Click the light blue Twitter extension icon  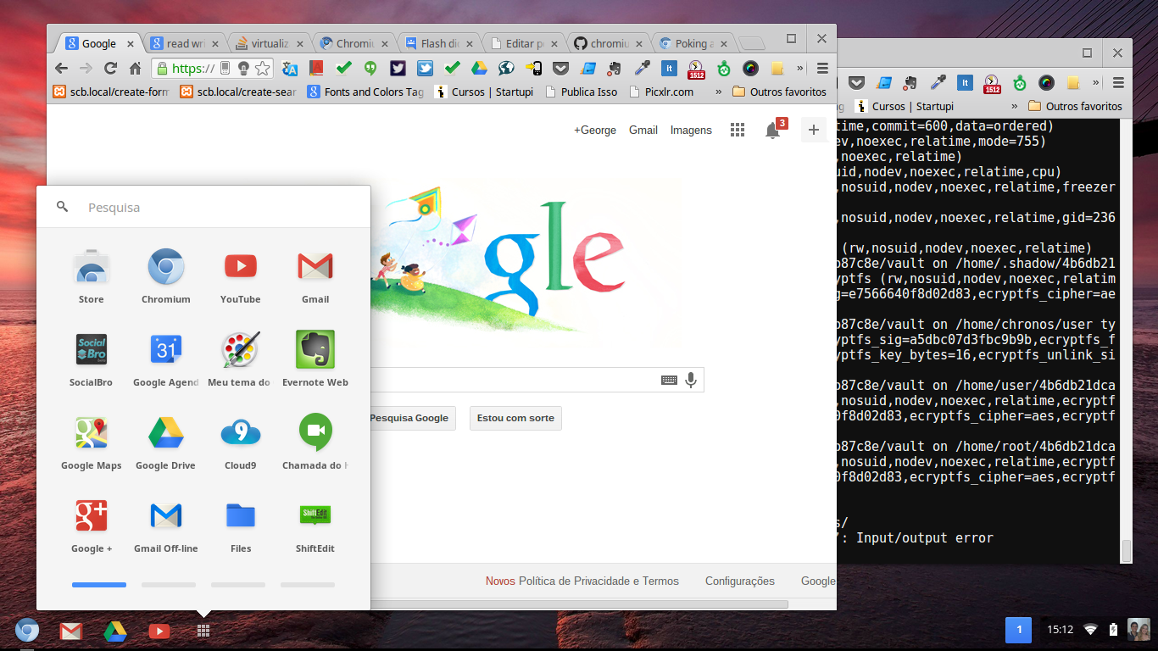pyautogui.click(x=425, y=69)
